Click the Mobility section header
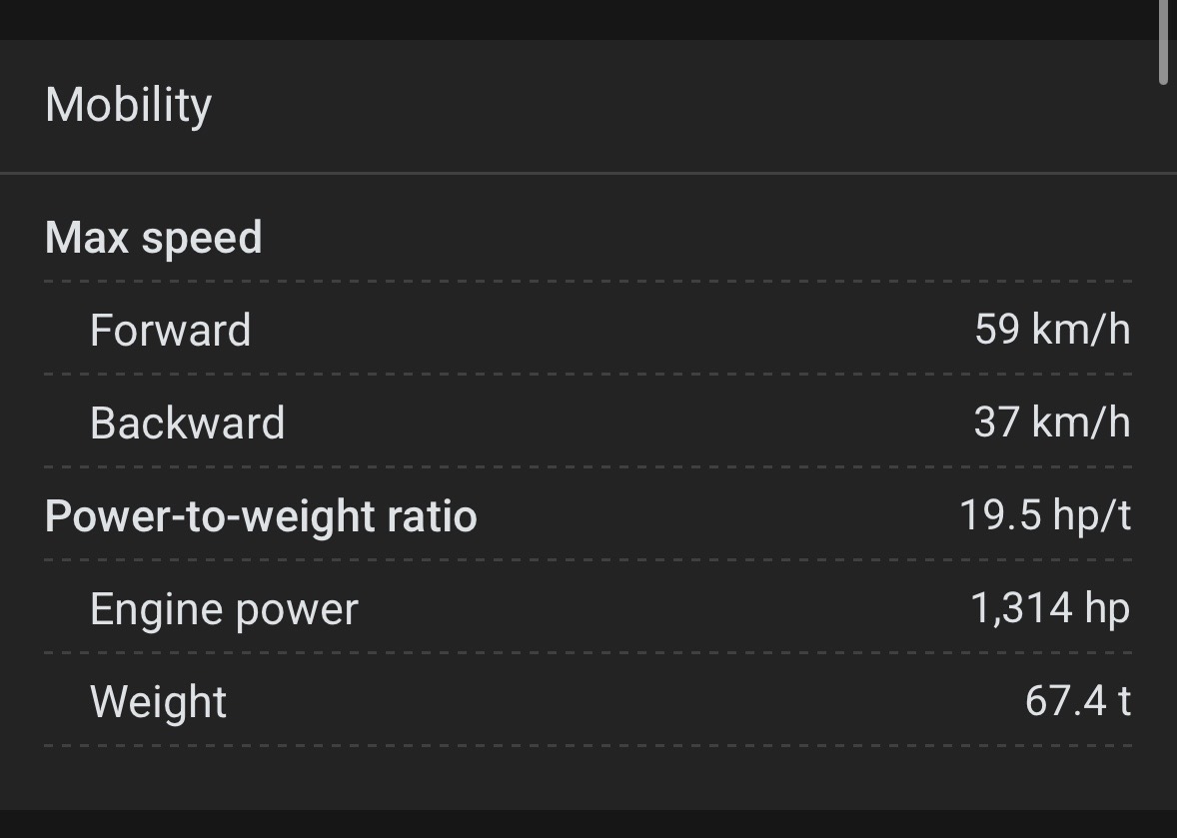Viewport: 1177px width, 838px height. 129,105
